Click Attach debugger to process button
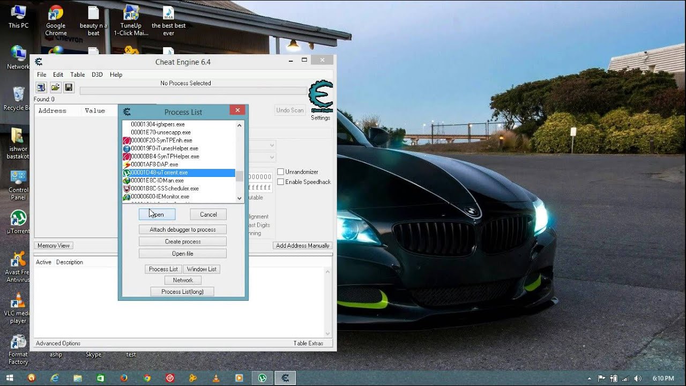The height and width of the screenshot is (386, 686). [183, 229]
